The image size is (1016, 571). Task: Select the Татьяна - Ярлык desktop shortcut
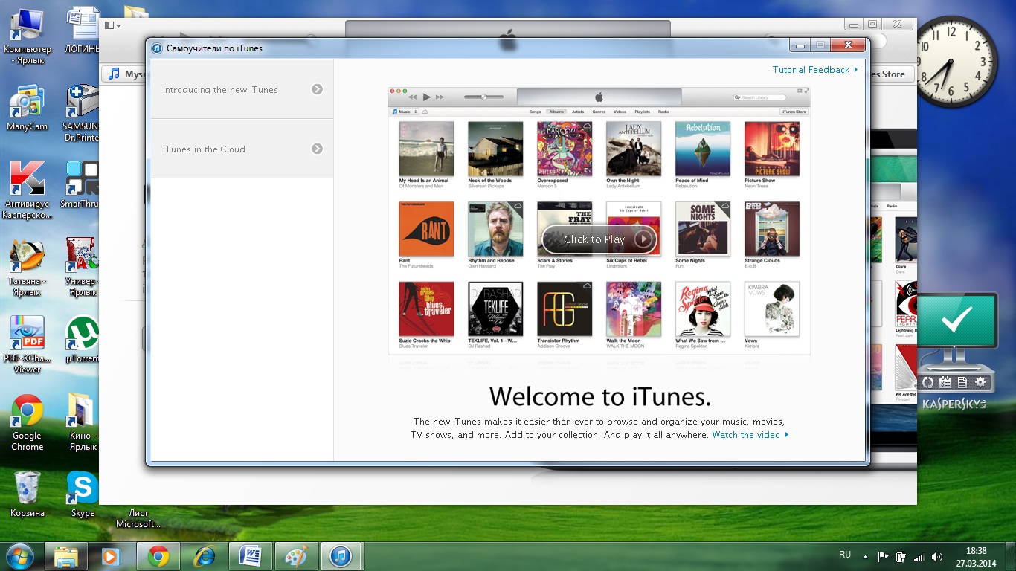[x=28, y=268]
